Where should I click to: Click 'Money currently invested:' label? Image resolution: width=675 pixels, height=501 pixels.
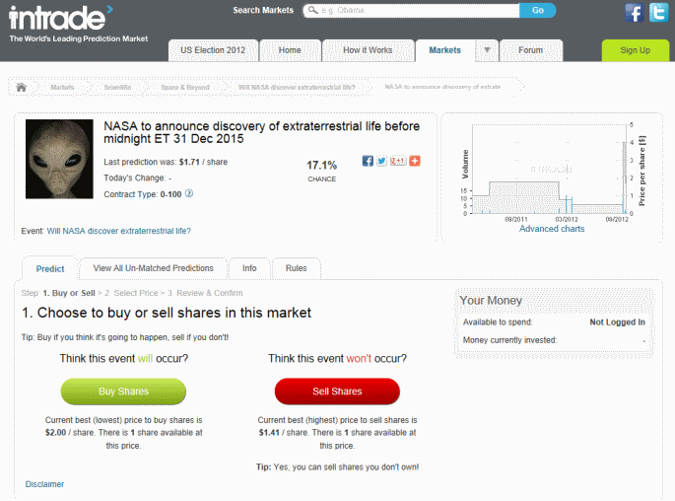(x=509, y=340)
